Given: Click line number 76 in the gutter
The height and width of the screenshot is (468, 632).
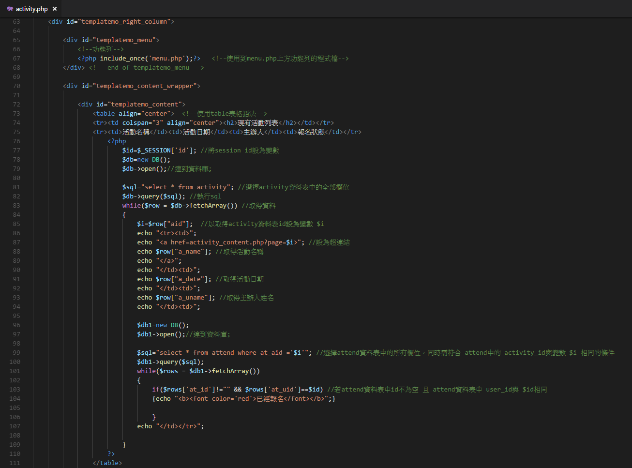Looking at the screenshot, I should click(x=16, y=141).
